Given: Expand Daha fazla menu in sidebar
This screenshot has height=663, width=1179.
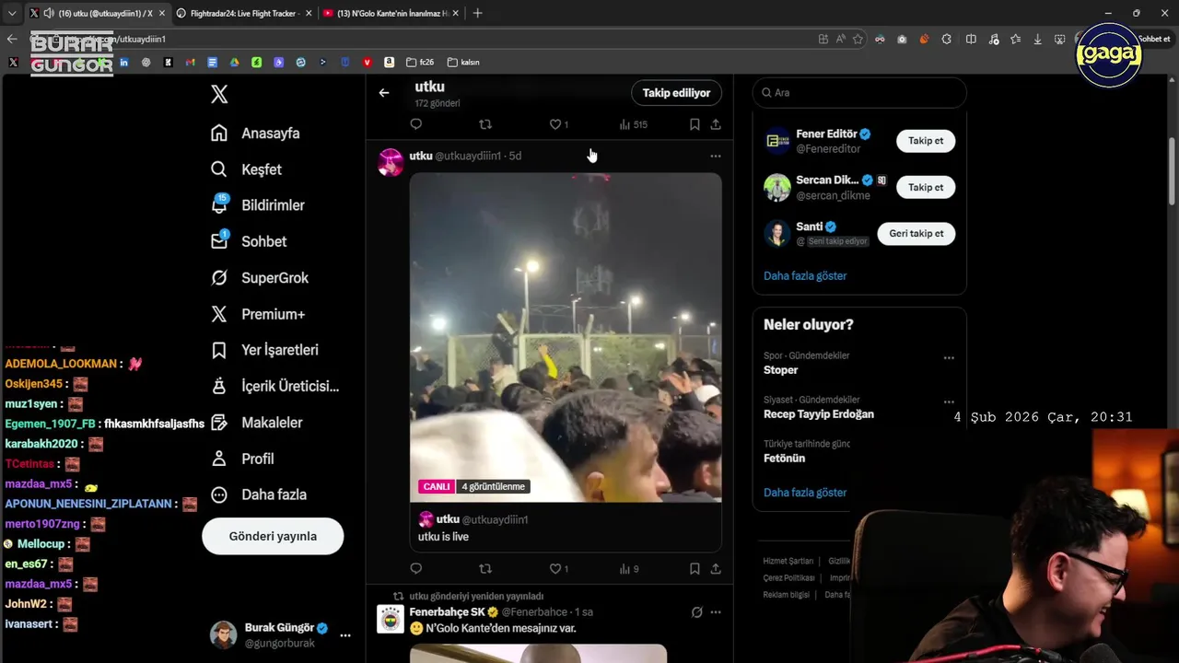Looking at the screenshot, I should pyautogui.click(x=259, y=494).
